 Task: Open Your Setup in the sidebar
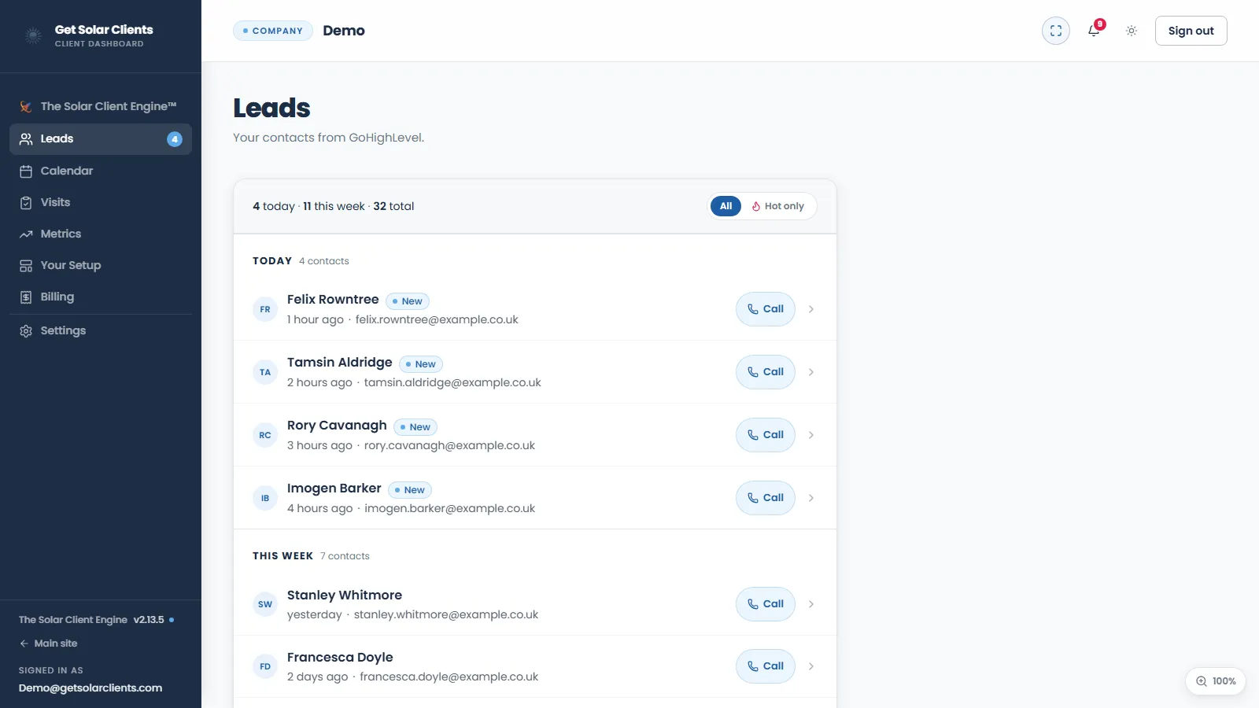point(101,265)
